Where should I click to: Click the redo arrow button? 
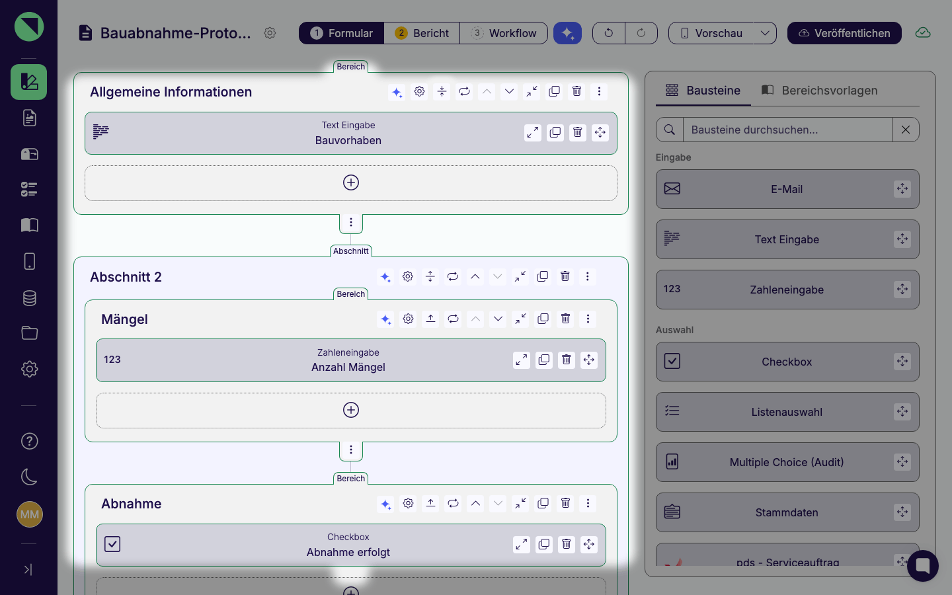click(x=641, y=33)
